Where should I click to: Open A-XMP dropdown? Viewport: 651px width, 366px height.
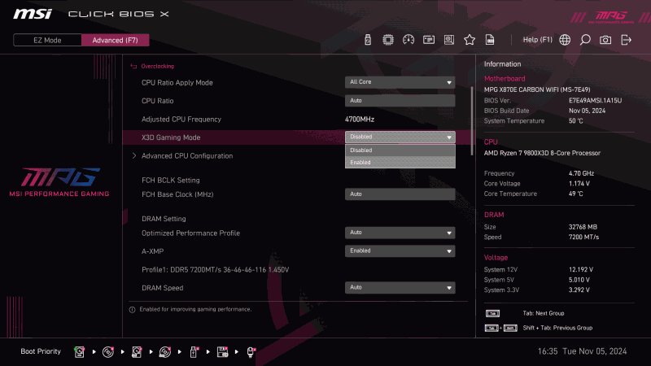(x=400, y=251)
